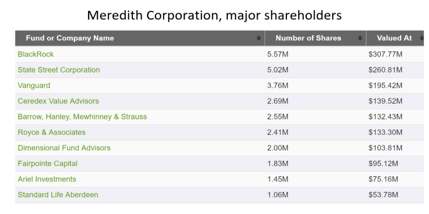Select the Valued At column header
The height and width of the screenshot is (214, 429).
[x=395, y=38]
